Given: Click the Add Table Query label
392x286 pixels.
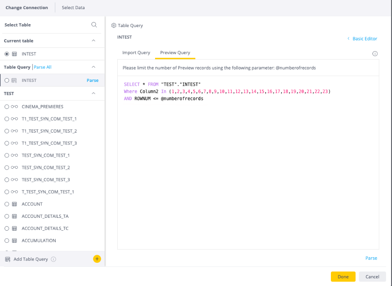Looking at the screenshot, I should pos(31,259).
